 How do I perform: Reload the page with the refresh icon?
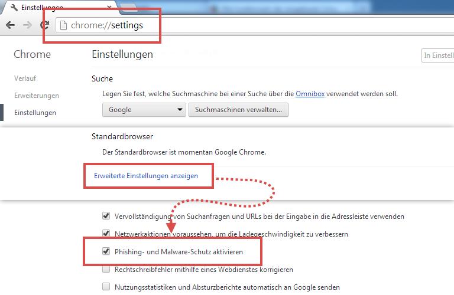coord(44,25)
